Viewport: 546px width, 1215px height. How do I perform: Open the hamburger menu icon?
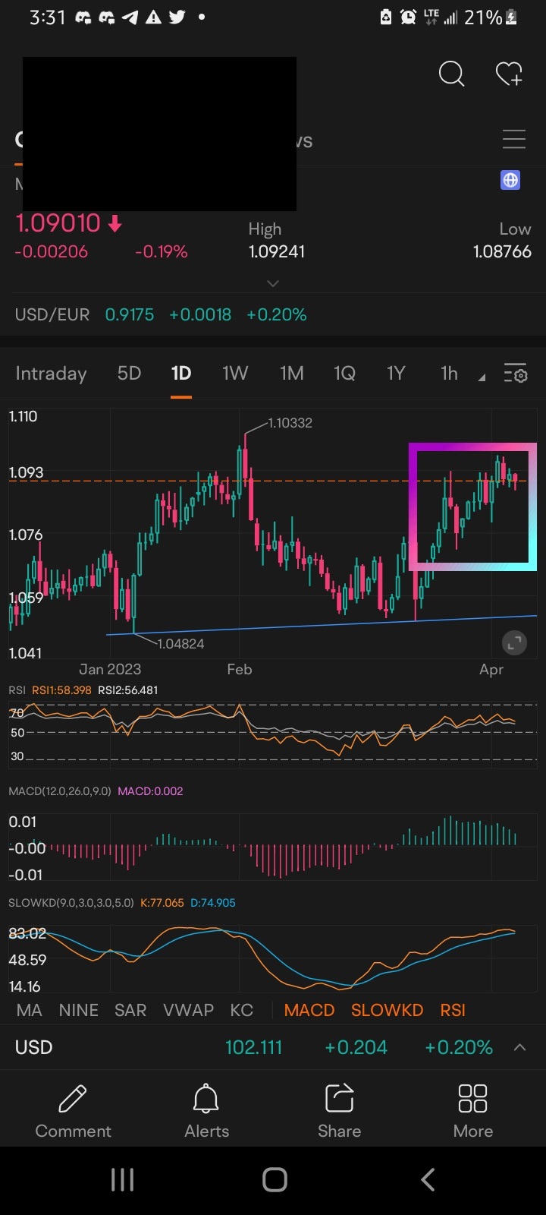(x=513, y=140)
